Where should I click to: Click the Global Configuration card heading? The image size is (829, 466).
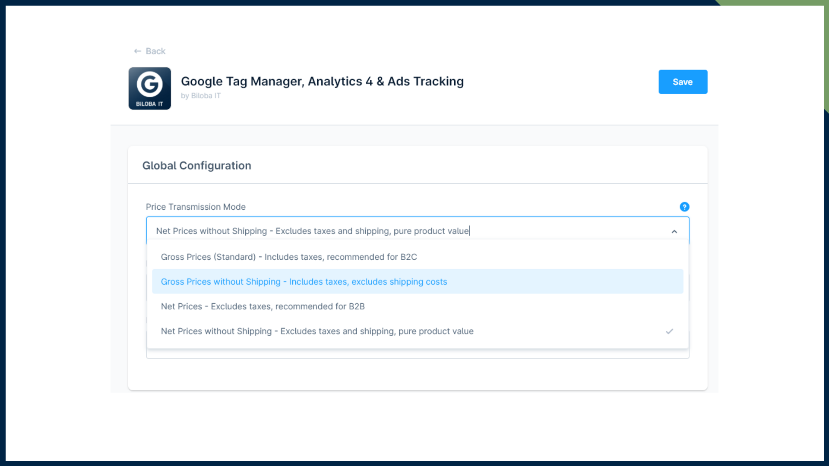click(196, 166)
